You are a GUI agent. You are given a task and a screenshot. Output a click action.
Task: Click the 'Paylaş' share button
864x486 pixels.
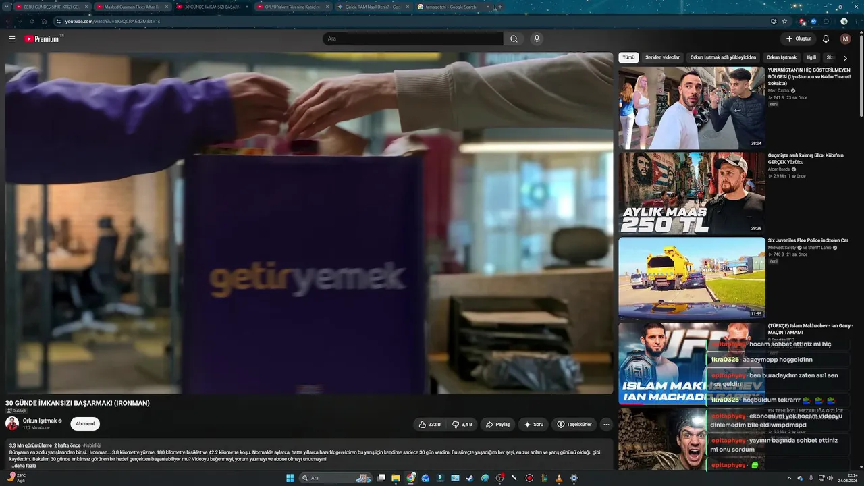tap(497, 425)
